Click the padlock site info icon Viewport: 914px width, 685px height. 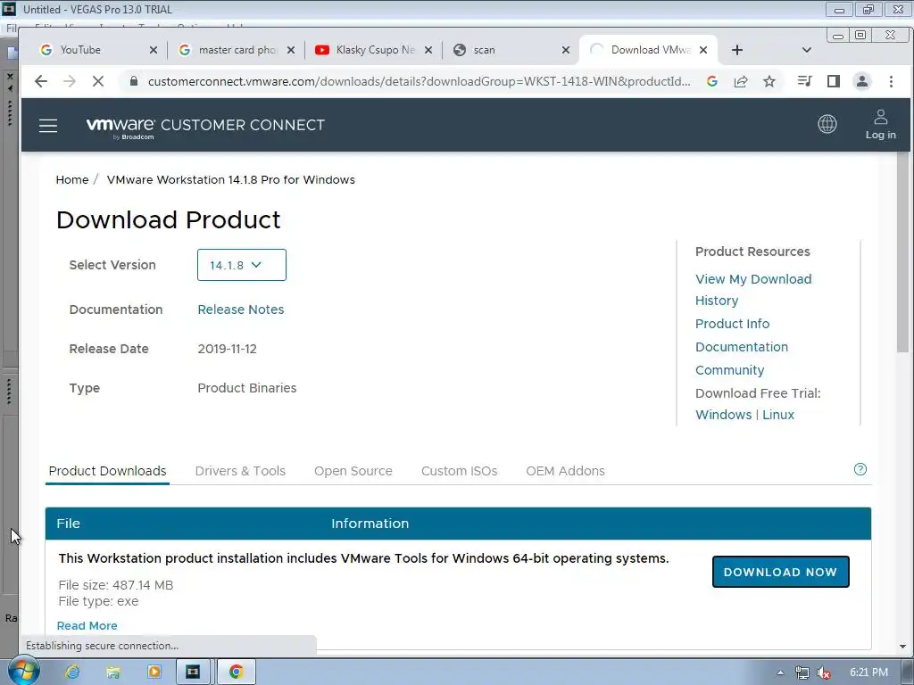pos(134,81)
